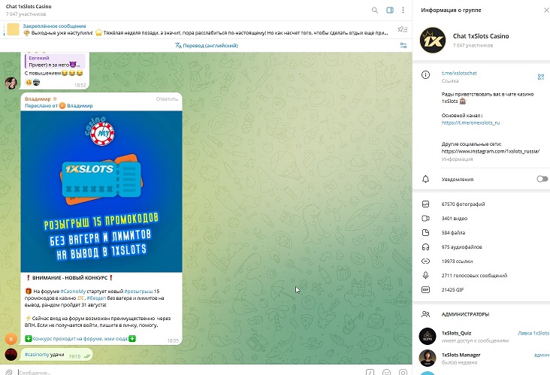This screenshot has height=375, width=550.
Task: Click the Reply button on Vladimir's message
Action: [167, 99]
